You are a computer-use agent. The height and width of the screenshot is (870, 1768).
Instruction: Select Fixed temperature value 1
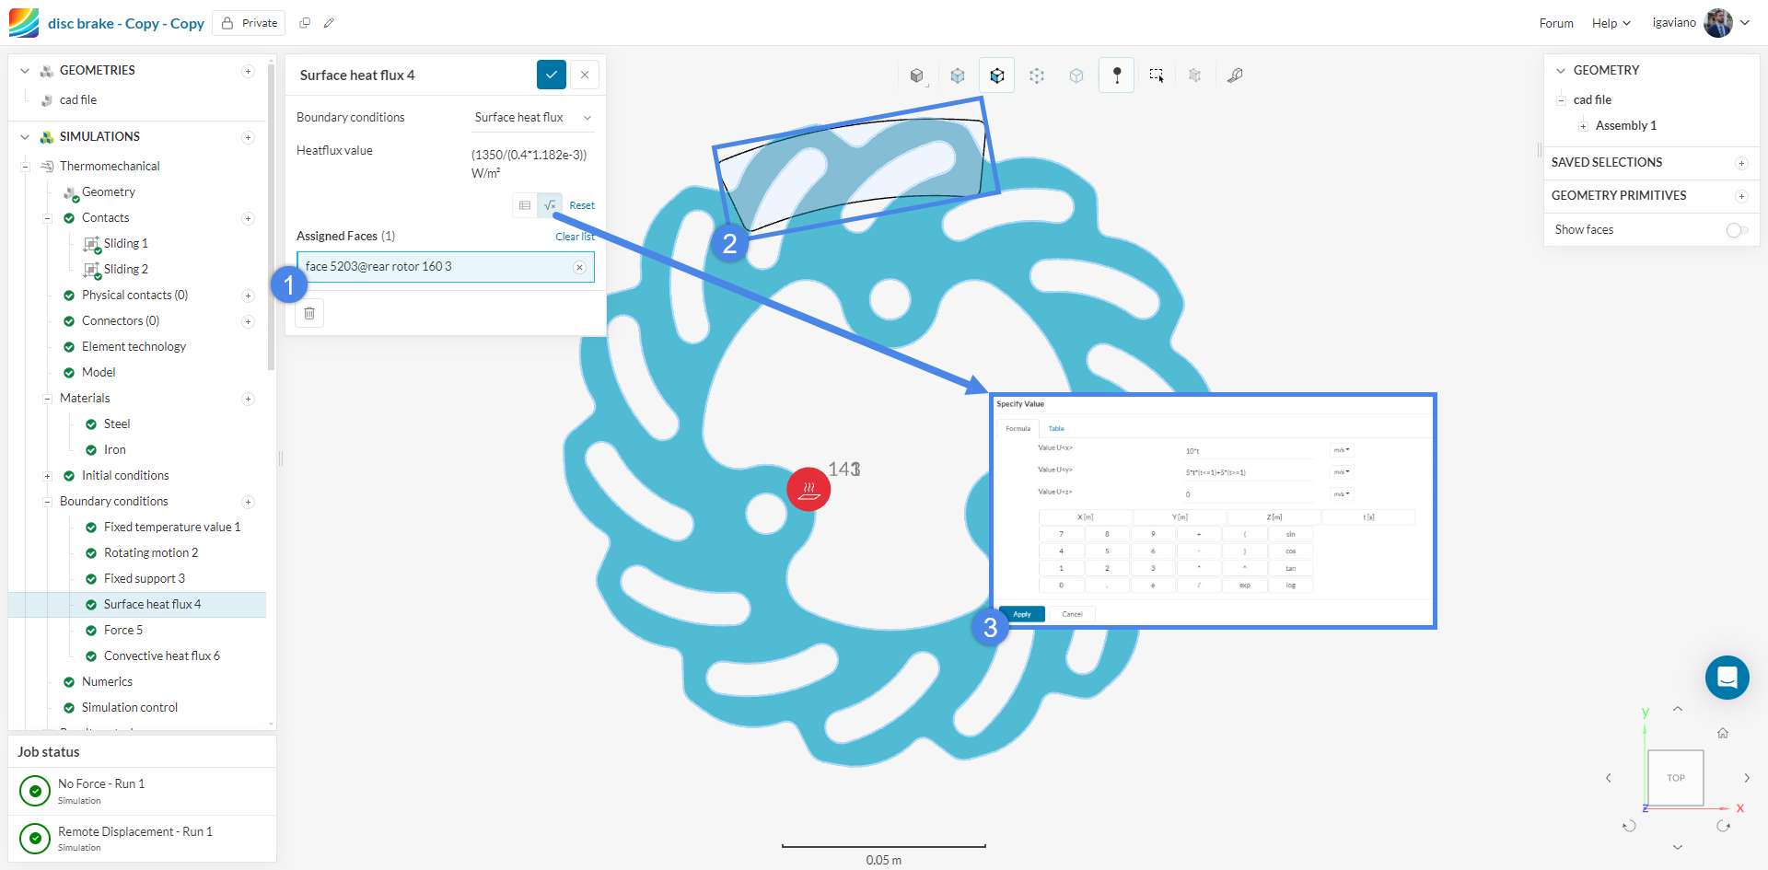(172, 528)
